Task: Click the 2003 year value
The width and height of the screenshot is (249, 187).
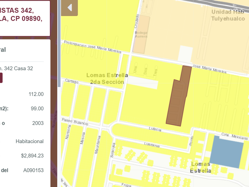Action: pos(38,123)
